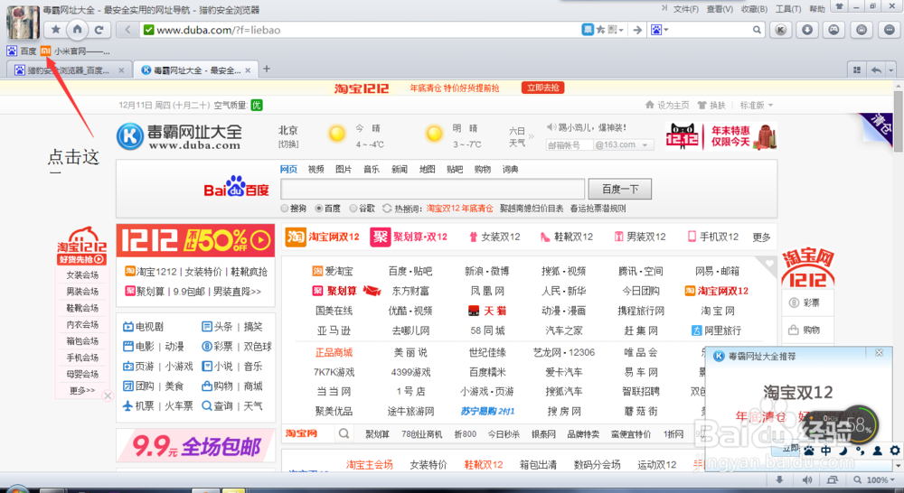Image resolution: width=904 pixels, height=493 pixels.
Task: Select the 百度 search engine radio button
Action: pos(318,209)
